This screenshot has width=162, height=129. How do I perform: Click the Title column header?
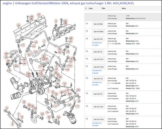pyautogui.click(x=103, y=8)
